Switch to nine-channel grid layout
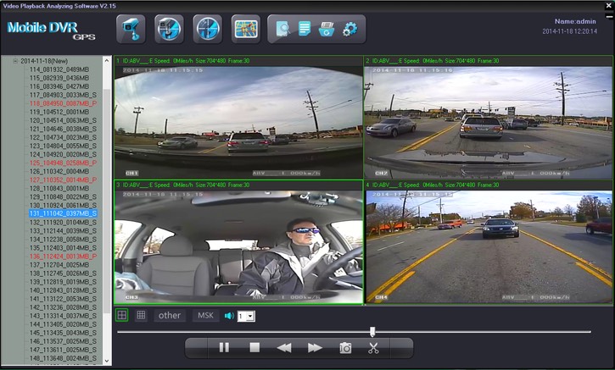 coord(141,315)
